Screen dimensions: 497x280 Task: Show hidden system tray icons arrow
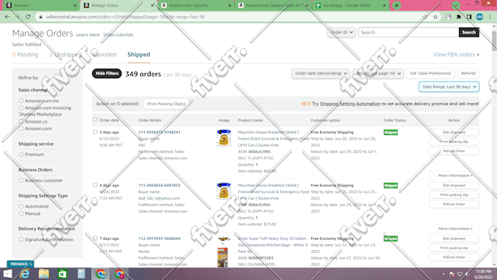point(444,274)
